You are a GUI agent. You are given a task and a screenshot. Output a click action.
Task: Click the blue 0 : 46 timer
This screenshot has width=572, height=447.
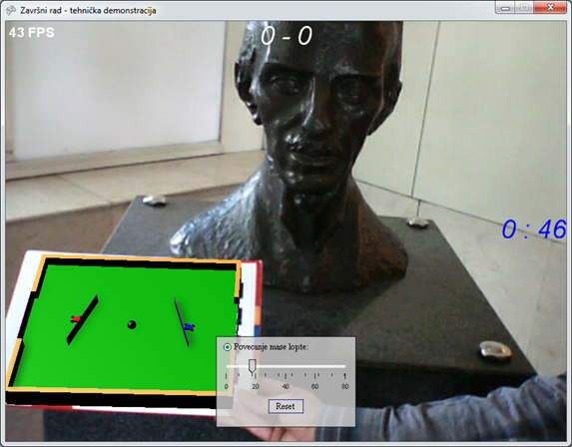coord(534,229)
